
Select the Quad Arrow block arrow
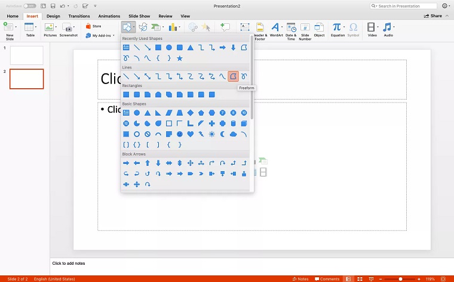pos(190,163)
